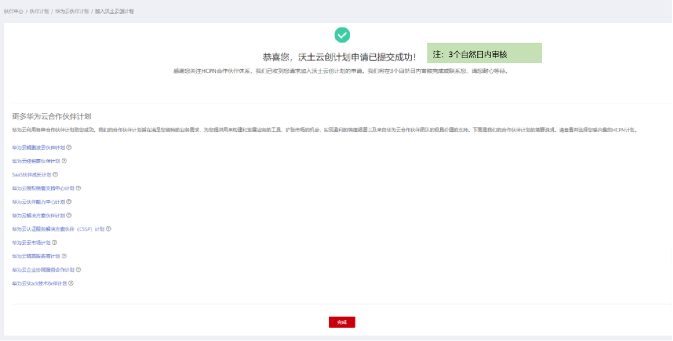
Task: Open the 华为云企业协同服务合作计划 link
Action: (x=44, y=270)
